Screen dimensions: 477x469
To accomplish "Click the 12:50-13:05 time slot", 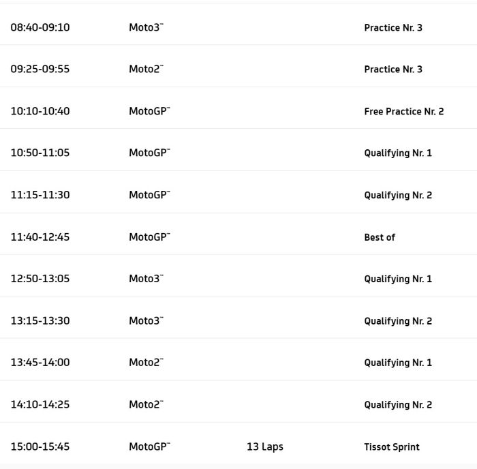I will pyautogui.click(x=40, y=279).
